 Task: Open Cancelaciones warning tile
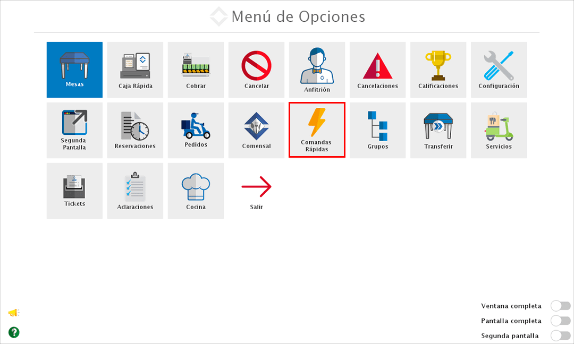click(377, 70)
